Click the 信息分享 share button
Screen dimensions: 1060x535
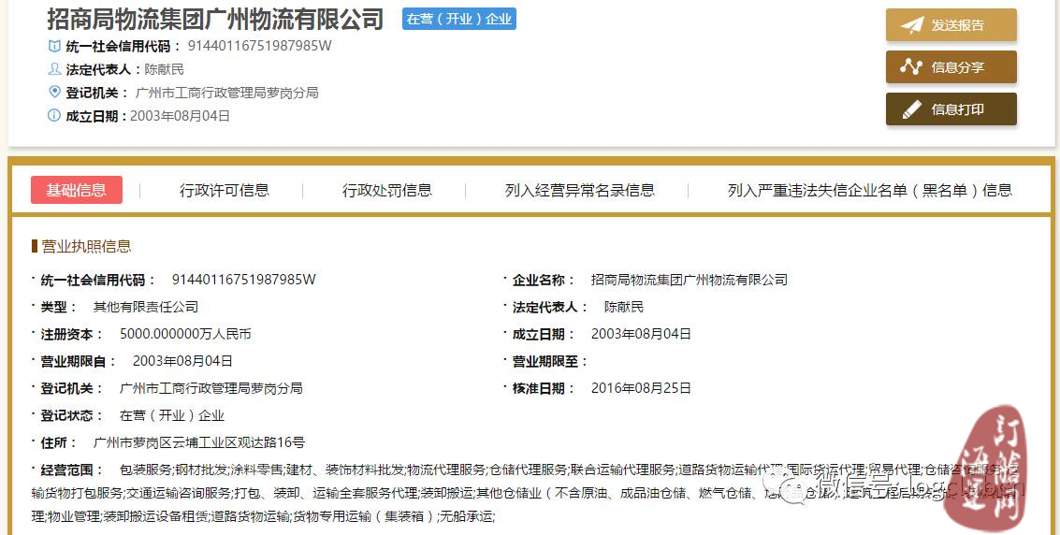951,67
